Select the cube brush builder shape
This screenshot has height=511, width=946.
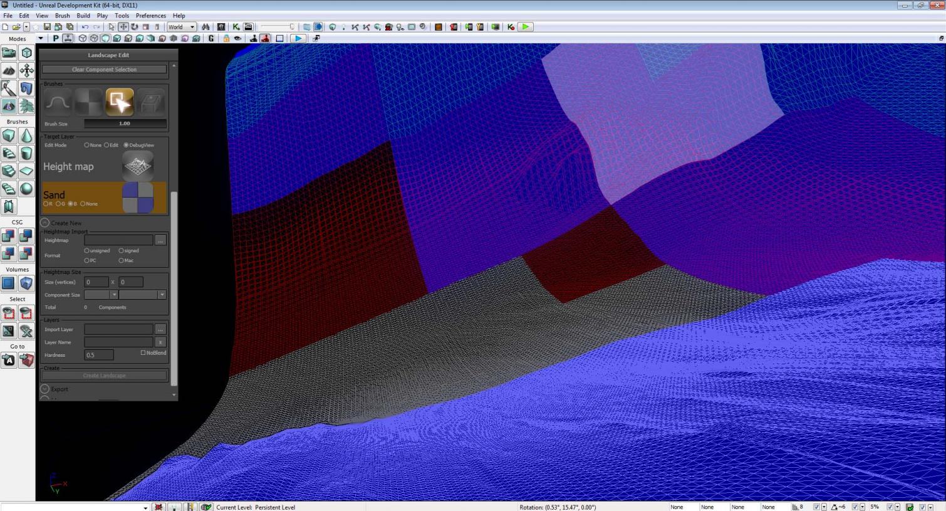(x=9, y=135)
